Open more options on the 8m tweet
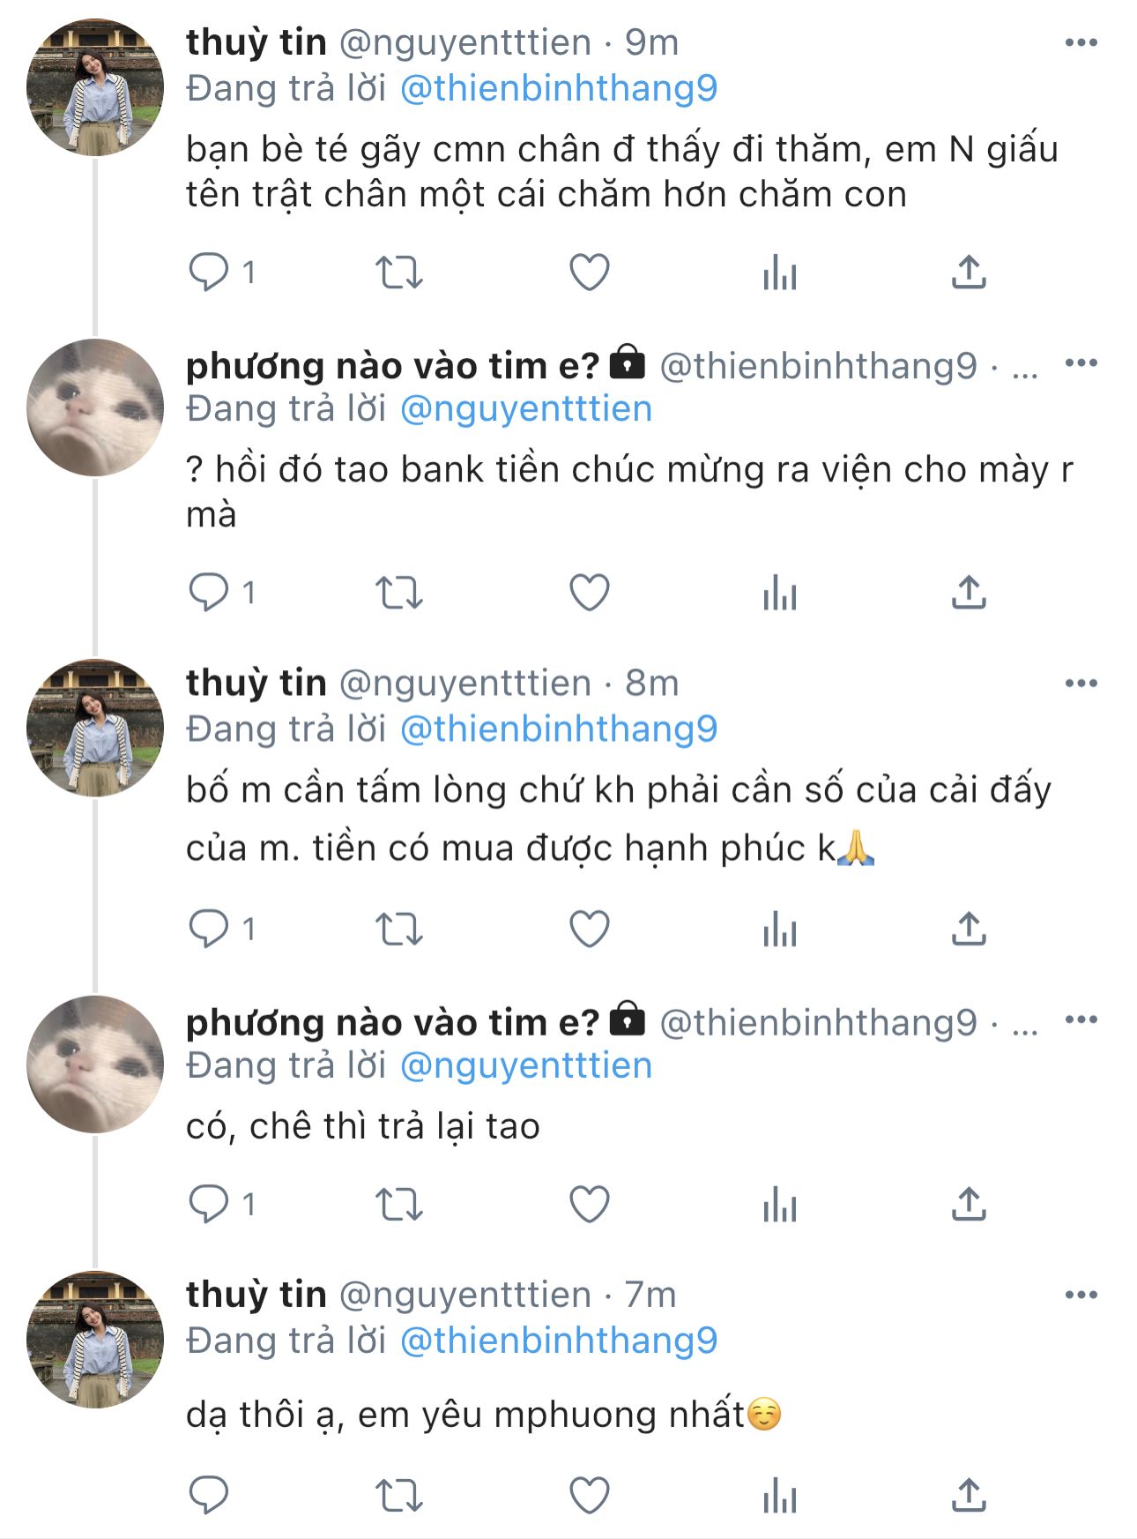 (x=1081, y=683)
